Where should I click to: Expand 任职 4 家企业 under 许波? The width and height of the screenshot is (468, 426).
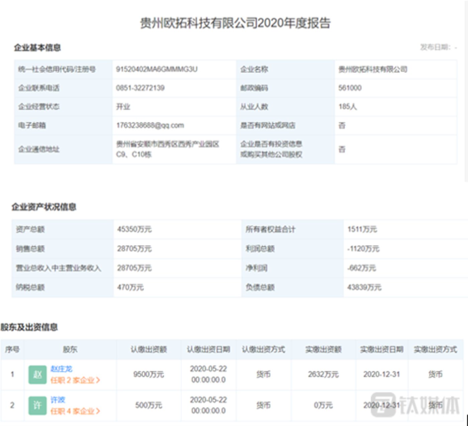coord(75,411)
